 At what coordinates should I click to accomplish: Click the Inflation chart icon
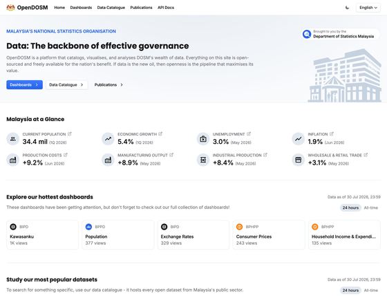(298, 138)
